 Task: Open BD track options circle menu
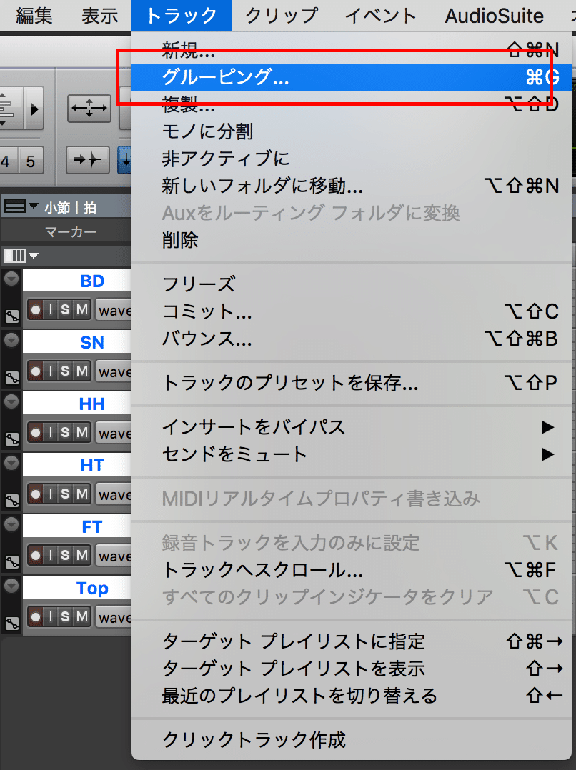tap(11, 279)
